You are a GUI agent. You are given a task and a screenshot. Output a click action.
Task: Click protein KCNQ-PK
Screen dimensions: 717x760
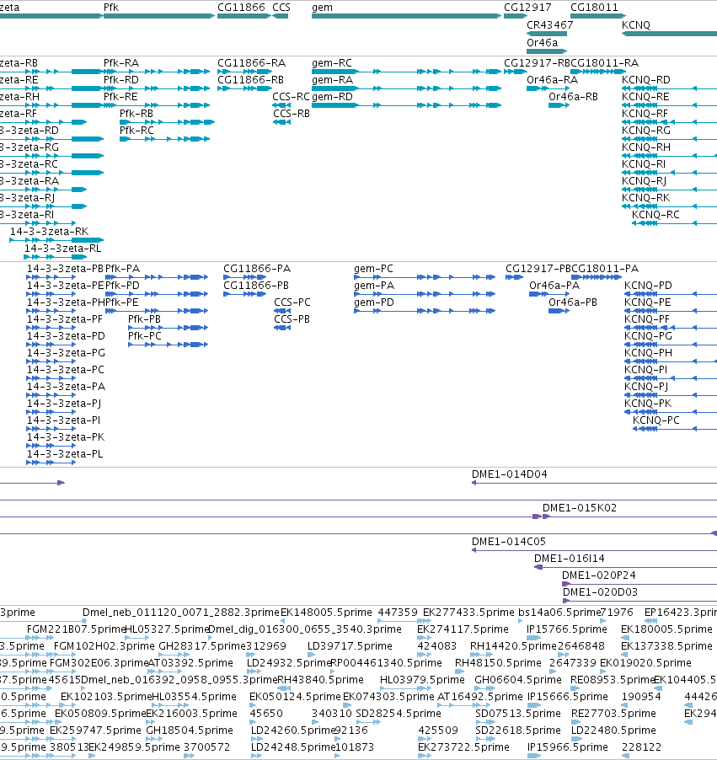click(648, 404)
